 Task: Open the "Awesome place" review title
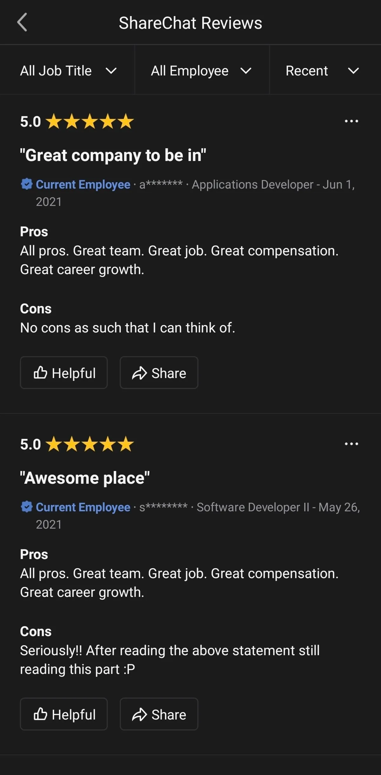(85, 478)
